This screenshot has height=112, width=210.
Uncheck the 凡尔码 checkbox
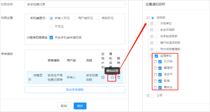click(160, 62)
